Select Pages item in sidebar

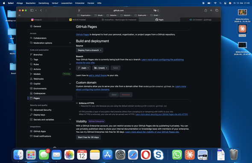(x=50, y=98)
